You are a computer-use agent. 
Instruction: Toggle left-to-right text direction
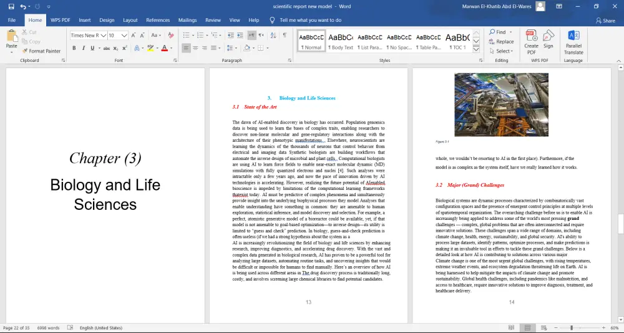point(251,36)
